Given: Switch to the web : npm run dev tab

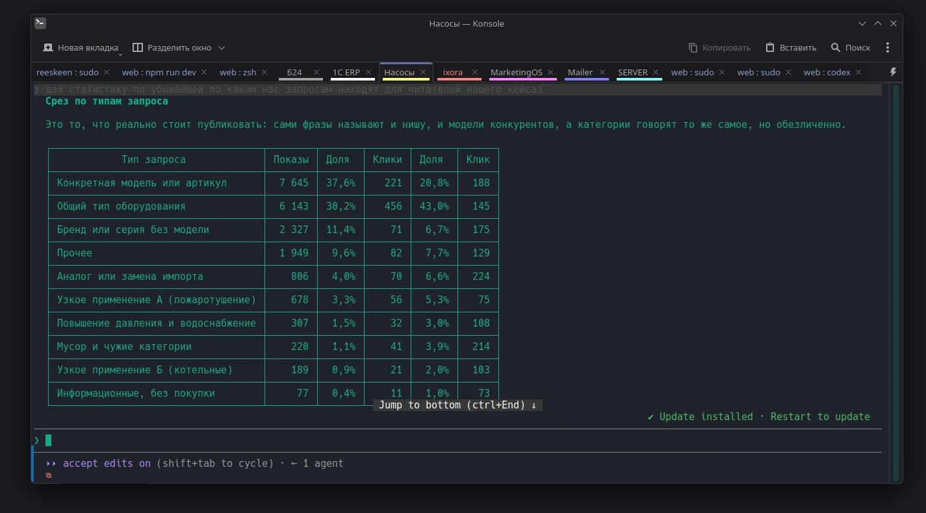Looking at the screenshot, I should coord(159,72).
